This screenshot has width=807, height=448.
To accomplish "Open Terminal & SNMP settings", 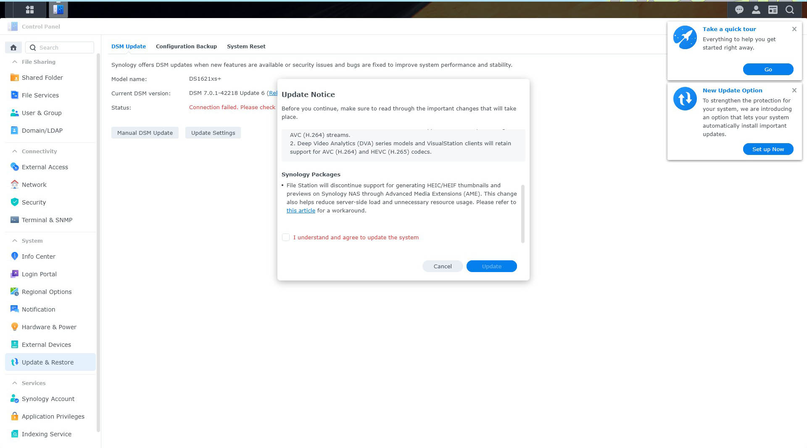I will click(50, 220).
